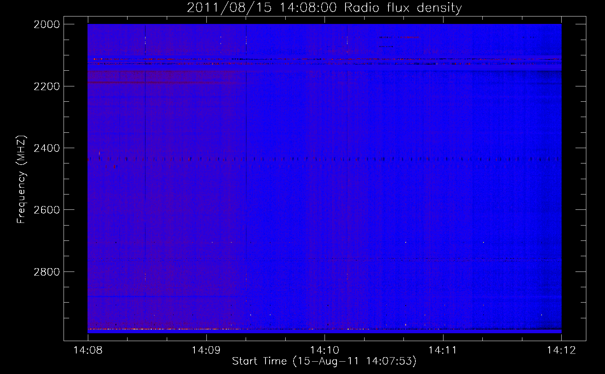Image resolution: width=605 pixels, height=374 pixels.
Task: Click the 14:09 time tick label
Action: pos(206,350)
